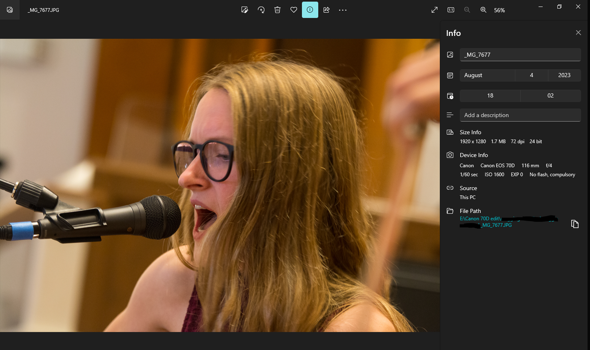
Task: Click the 1.7 MB file size text
Action: (x=498, y=142)
